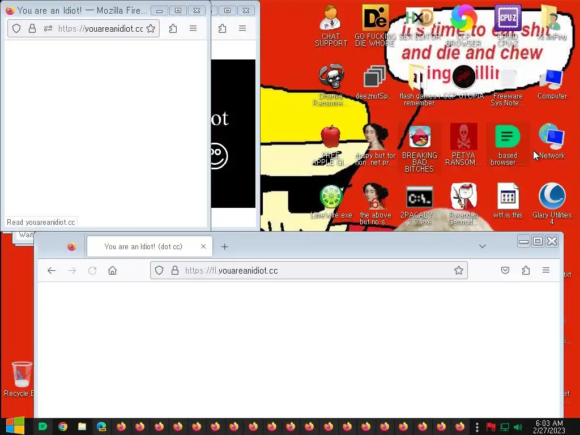Select the Freeware Sys Note... desktop icon
The width and height of the screenshot is (580, 435).
click(x=507, y=89)
